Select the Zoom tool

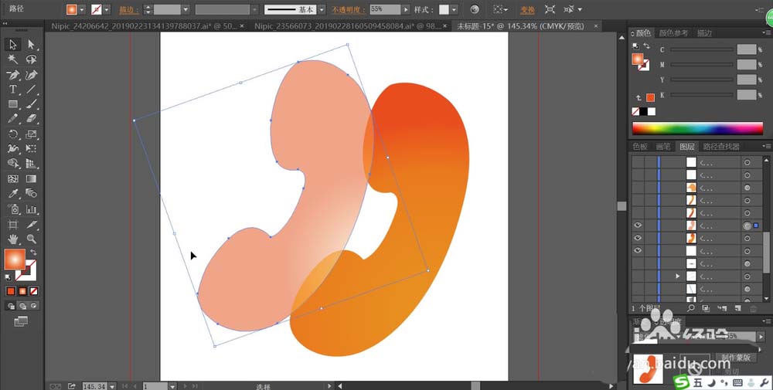pos(31,239)
